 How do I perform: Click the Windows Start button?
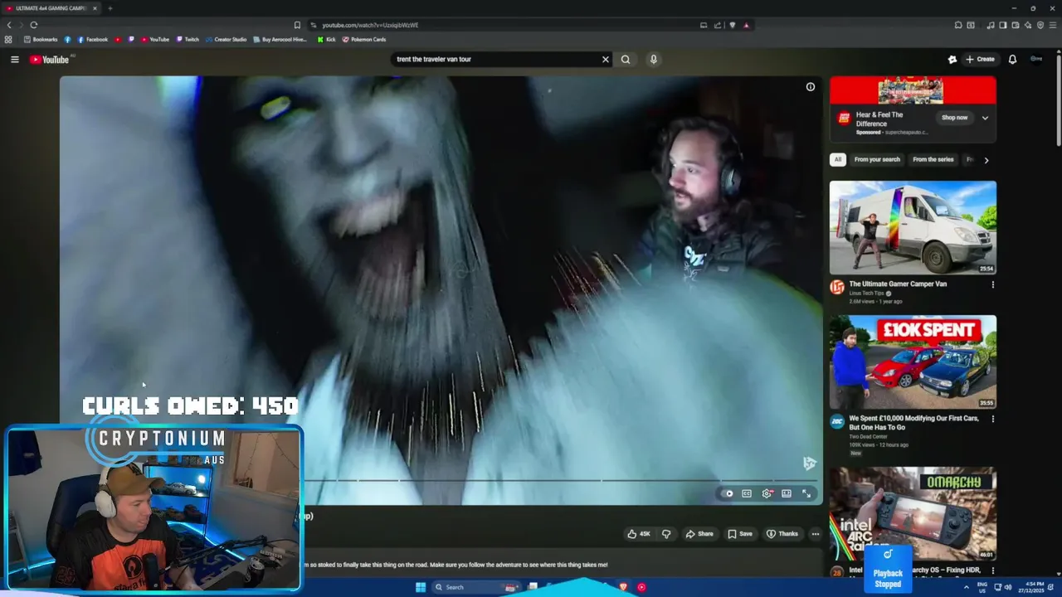[421, 587]
